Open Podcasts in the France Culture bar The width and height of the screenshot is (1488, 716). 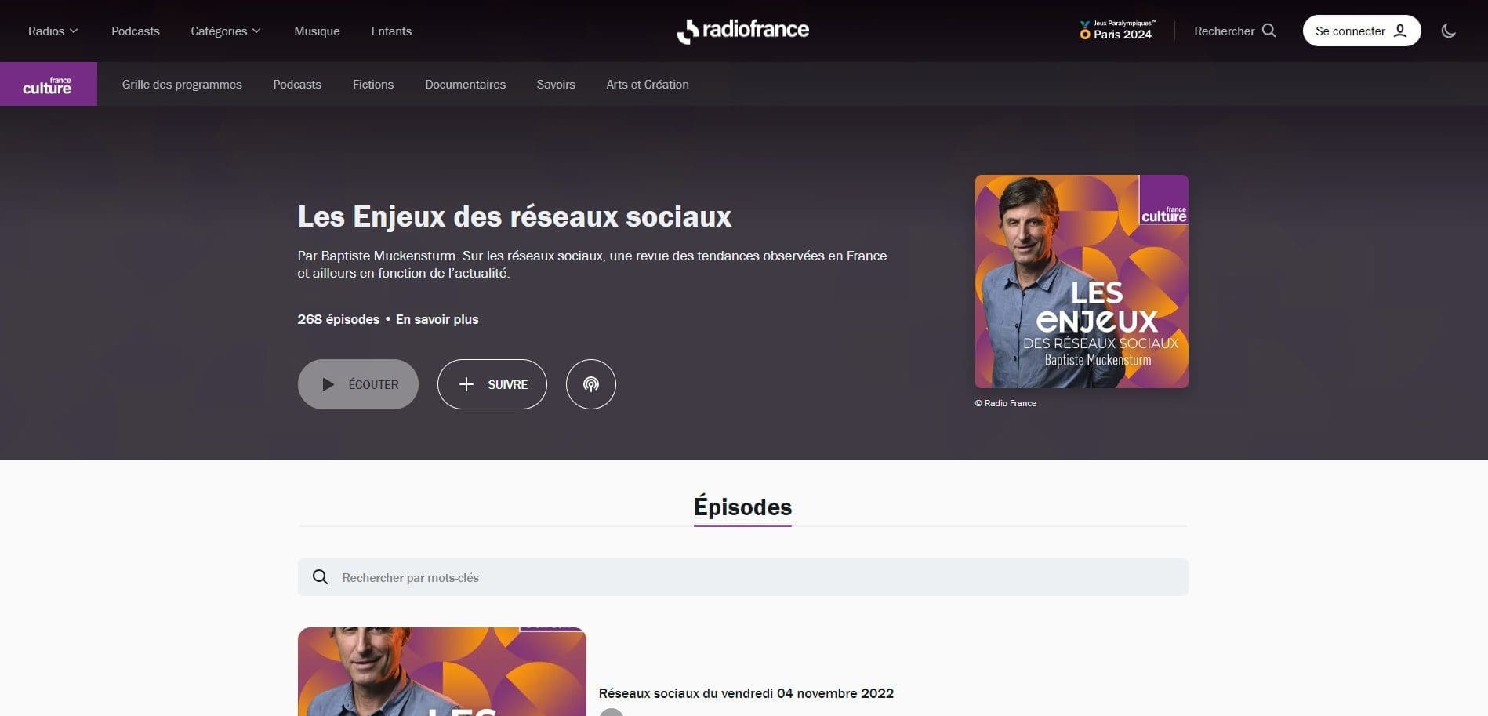click(297, 85)
